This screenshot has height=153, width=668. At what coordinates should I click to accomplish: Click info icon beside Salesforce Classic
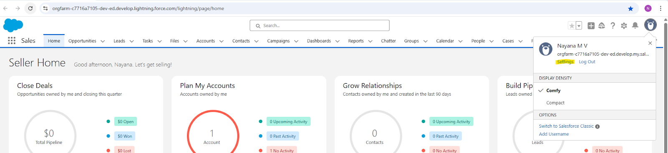597,126
